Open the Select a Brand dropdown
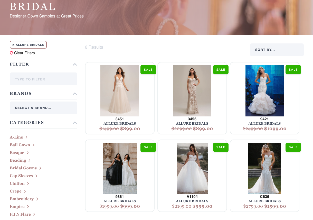 click(x=43, y=108)
